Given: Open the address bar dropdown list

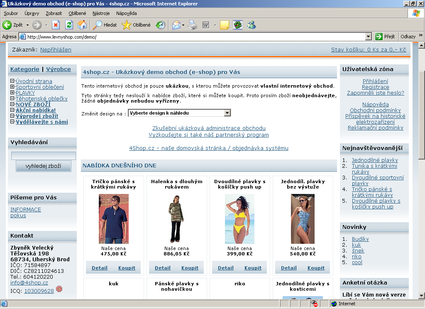Looking at the screenshot, I should [x=369, y=37].
